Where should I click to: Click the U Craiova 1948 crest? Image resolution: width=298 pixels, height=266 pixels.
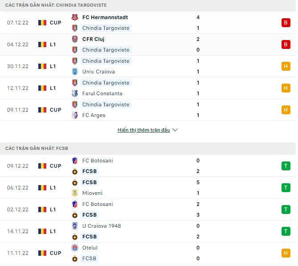click(x=75, y=226)
